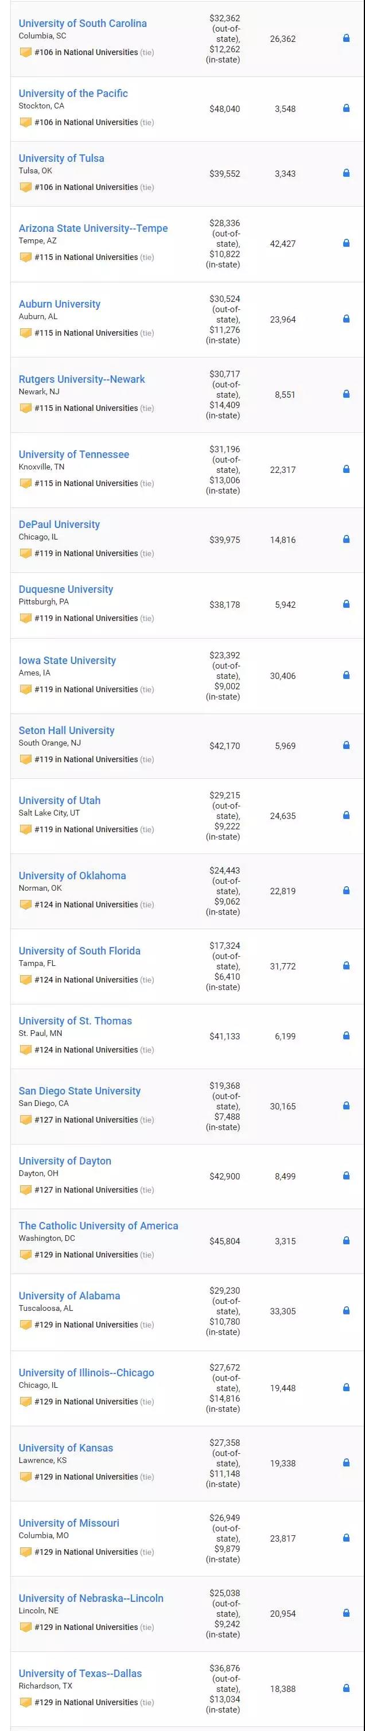The height and width of the screenshot is (1731, 365).
Task: Click the lock icon in the University of Tulsa row
Action: tap(346, 173)
